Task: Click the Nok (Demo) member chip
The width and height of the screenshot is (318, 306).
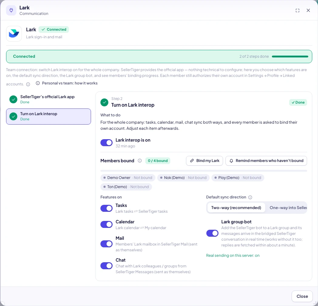Action: tap(183, 178)
